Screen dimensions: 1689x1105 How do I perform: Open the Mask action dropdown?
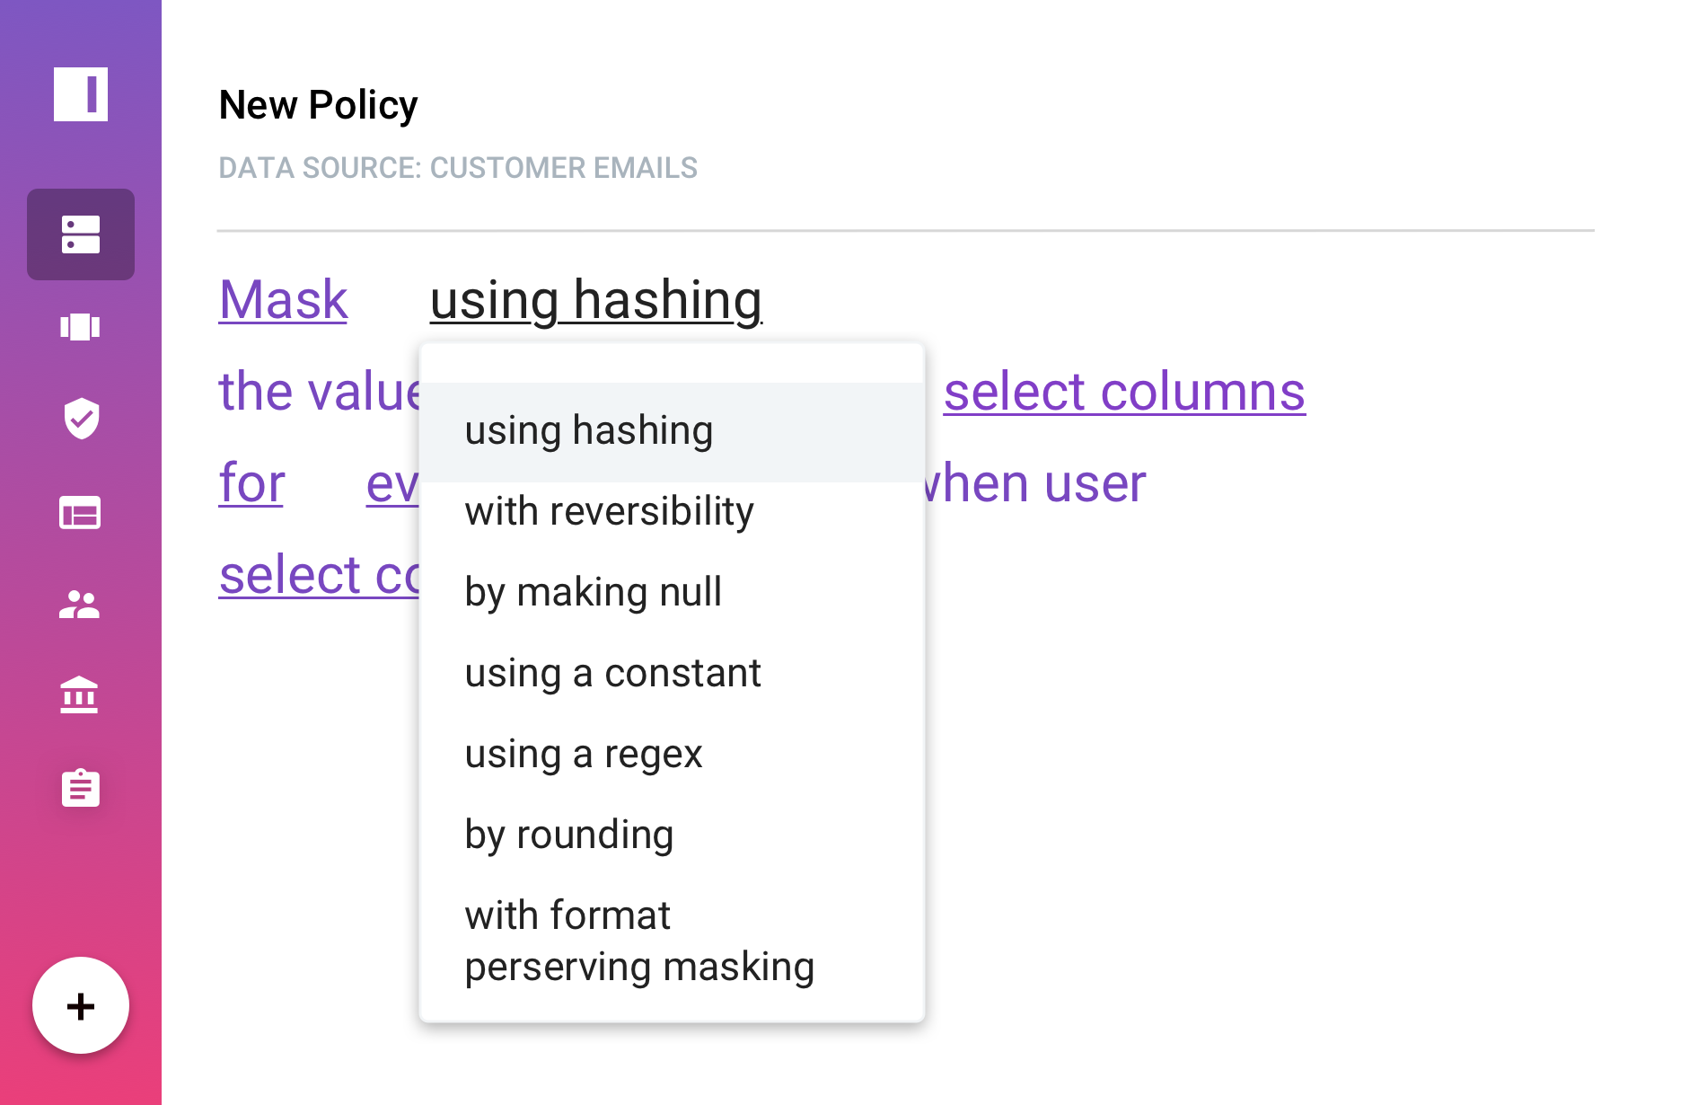[283, 300]
